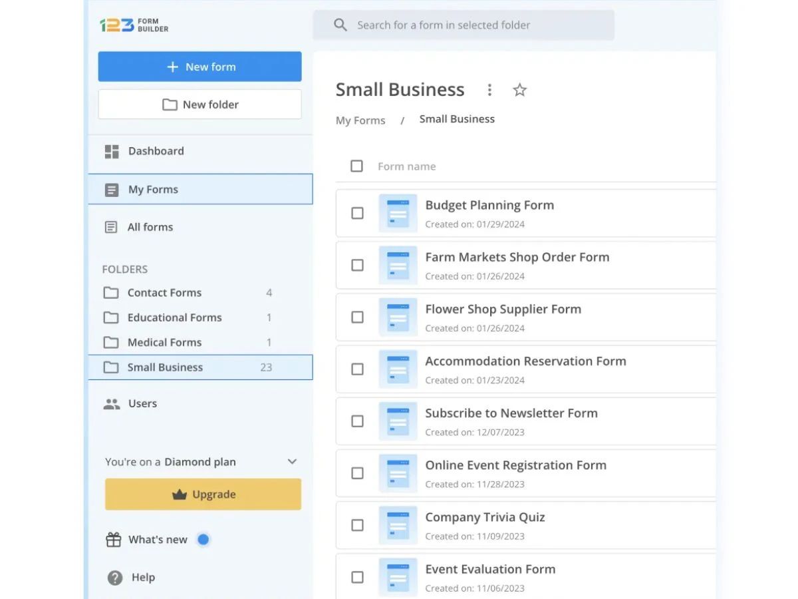Screen dimensions: 798x599
Task: Click the yellow Upgrade button
Action: tap(203, 495)
